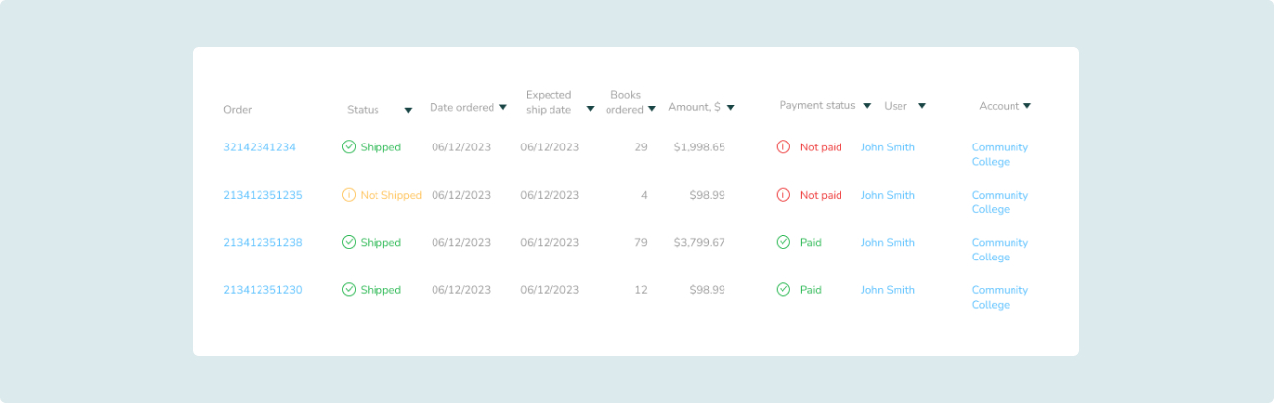The width and height of the screenshot is (1274, 403).
Task: Click the Not paid alert icon for order 32142341234
Action: [x=783, y=147]
